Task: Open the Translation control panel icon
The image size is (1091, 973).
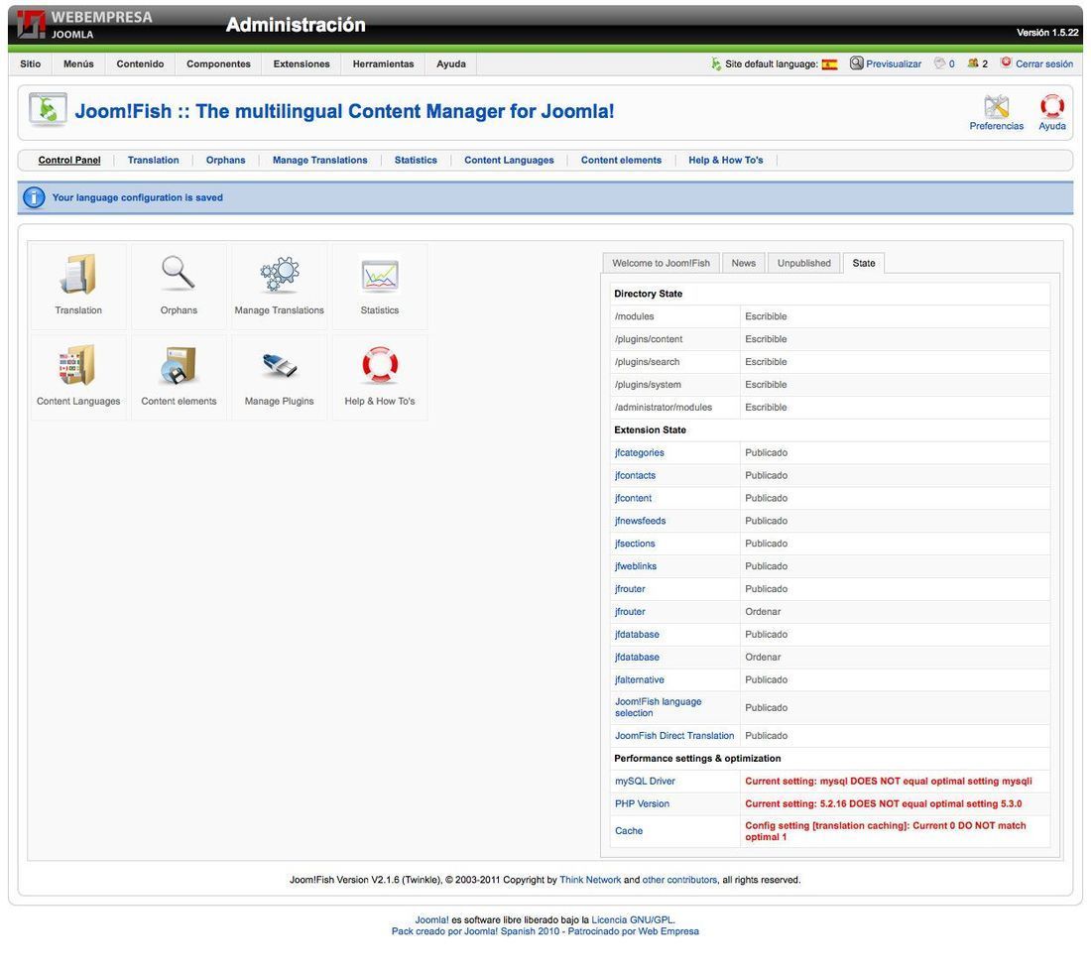Action: (x=78, y=275)
